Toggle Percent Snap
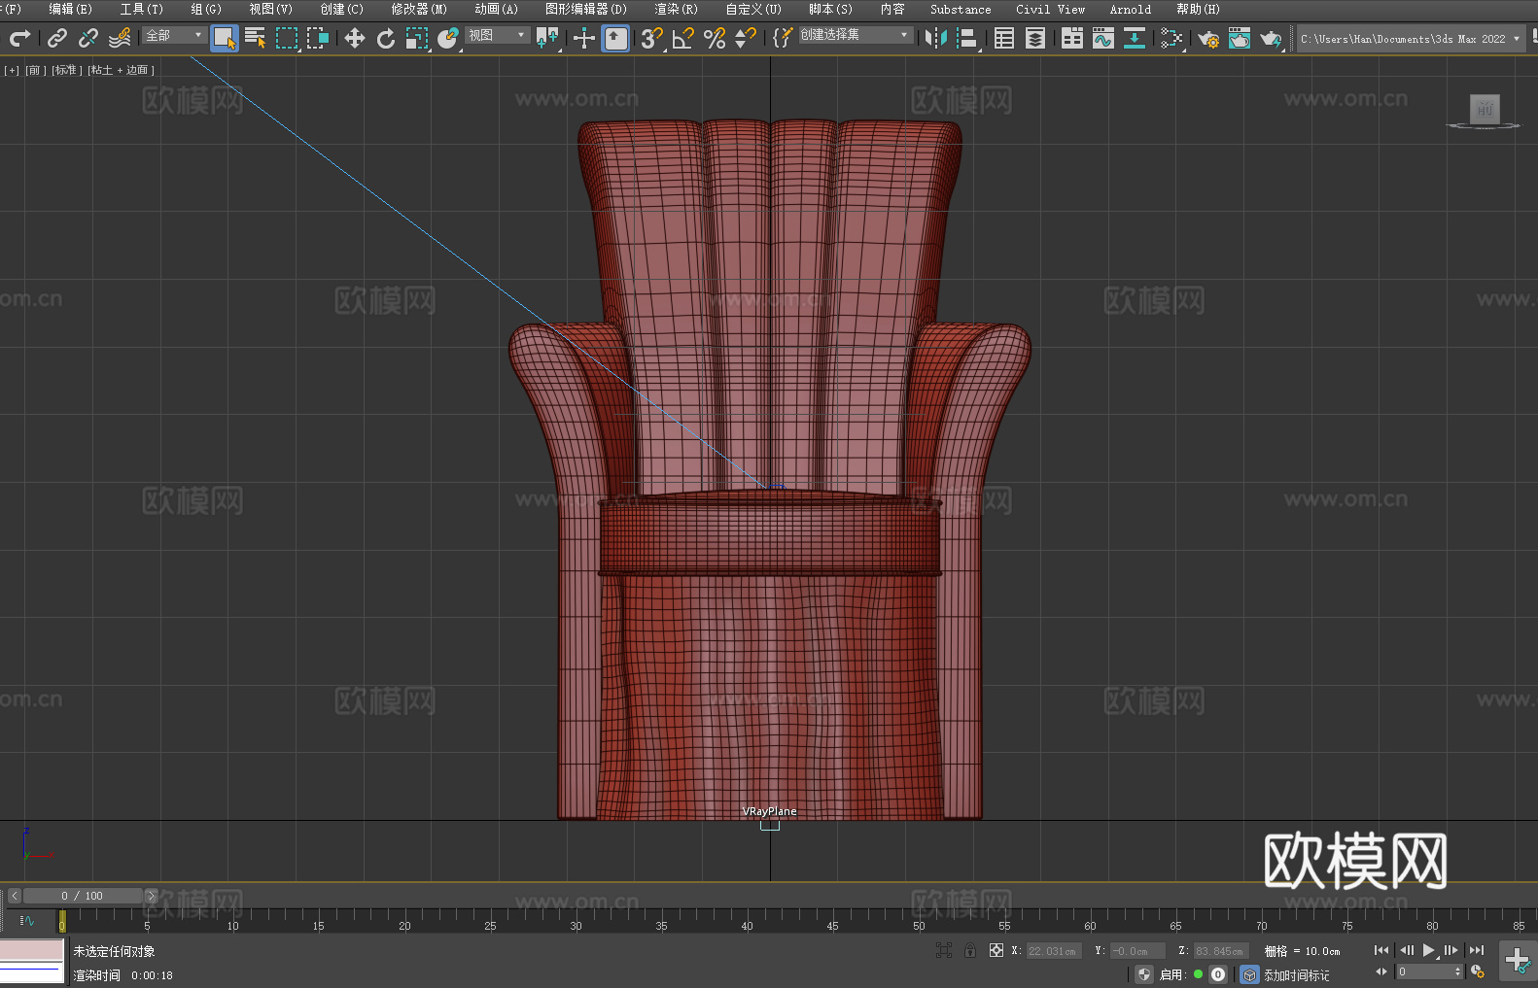 click(715, 38)
